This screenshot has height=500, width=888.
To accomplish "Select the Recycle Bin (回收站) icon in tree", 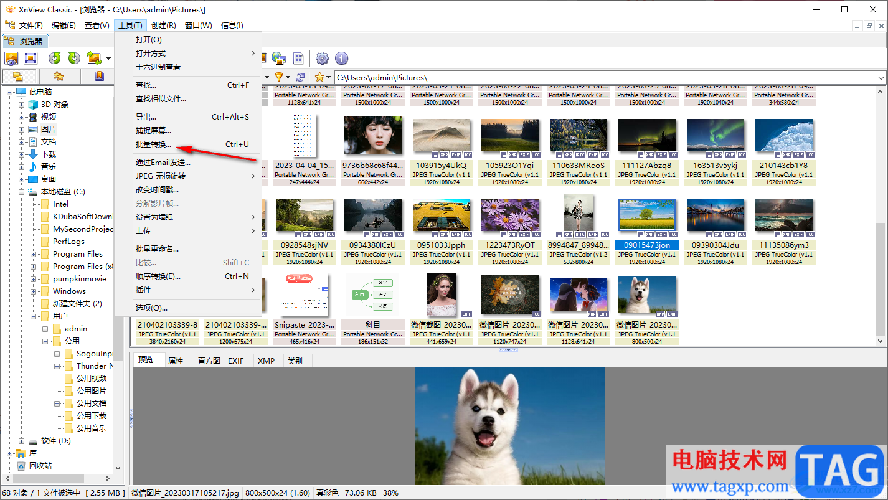I will (x=21, y=465).
